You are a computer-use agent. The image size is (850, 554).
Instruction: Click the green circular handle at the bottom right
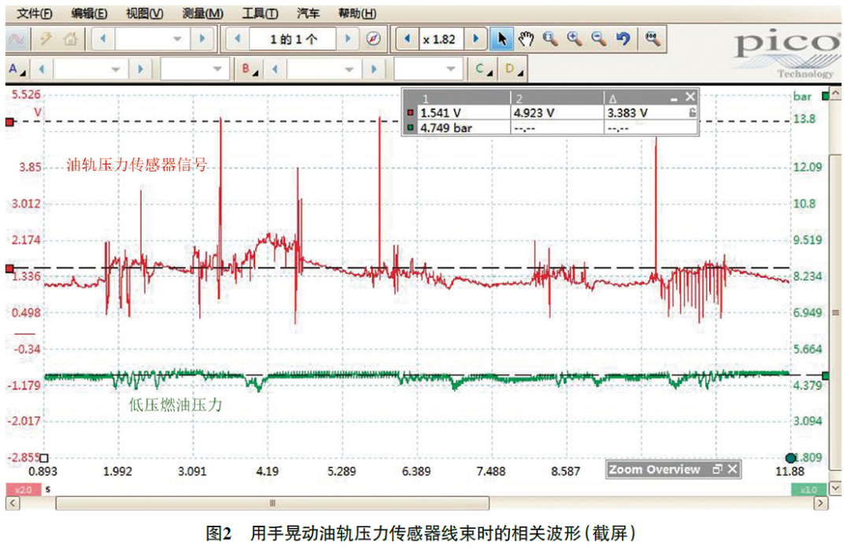tap(790, 458)
